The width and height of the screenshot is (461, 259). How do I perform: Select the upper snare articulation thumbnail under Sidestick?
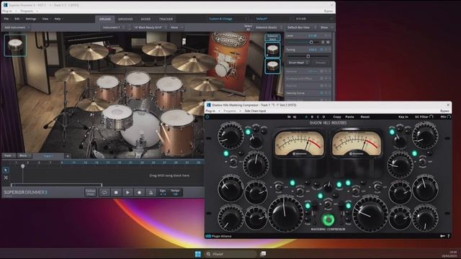(272, 50)
